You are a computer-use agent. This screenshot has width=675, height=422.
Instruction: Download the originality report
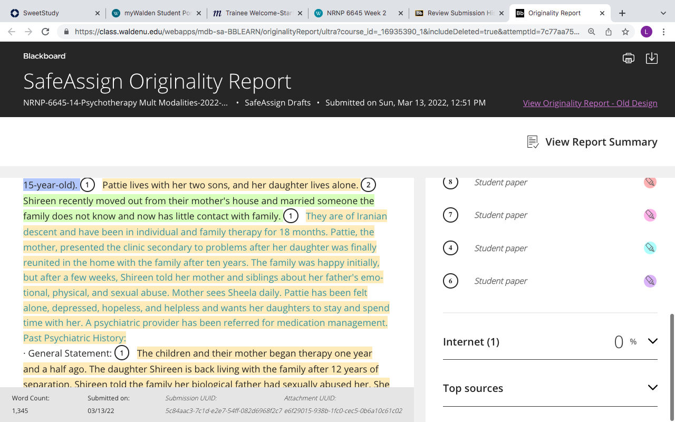coord(652,58)
